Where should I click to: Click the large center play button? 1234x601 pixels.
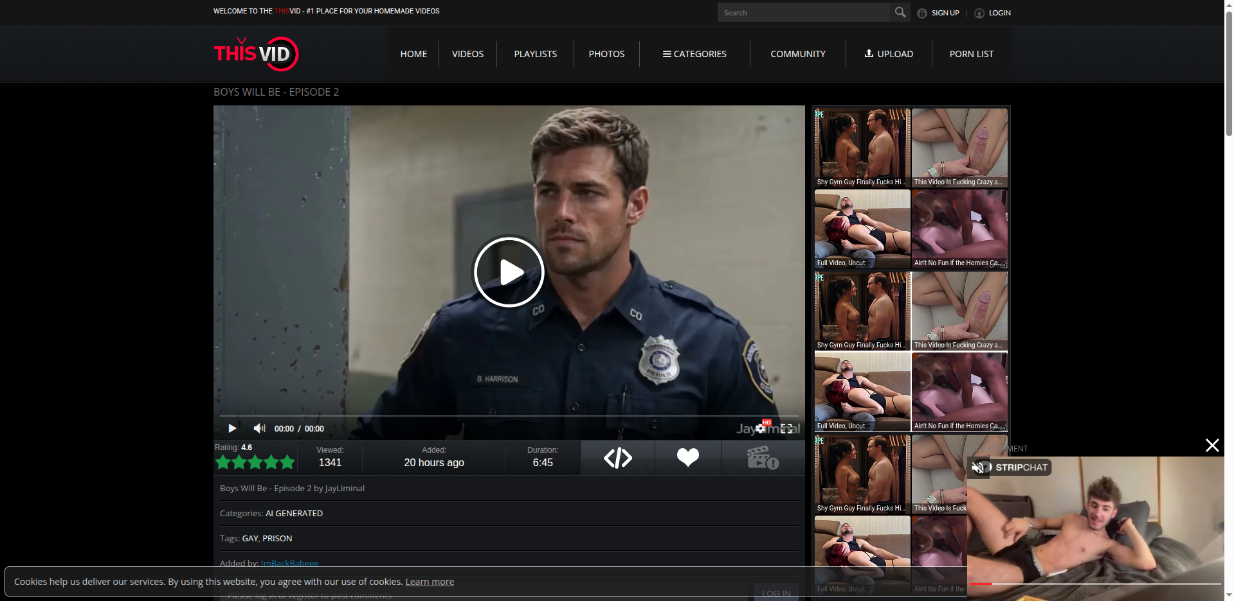pyautogui.click(x=509, y=272)
